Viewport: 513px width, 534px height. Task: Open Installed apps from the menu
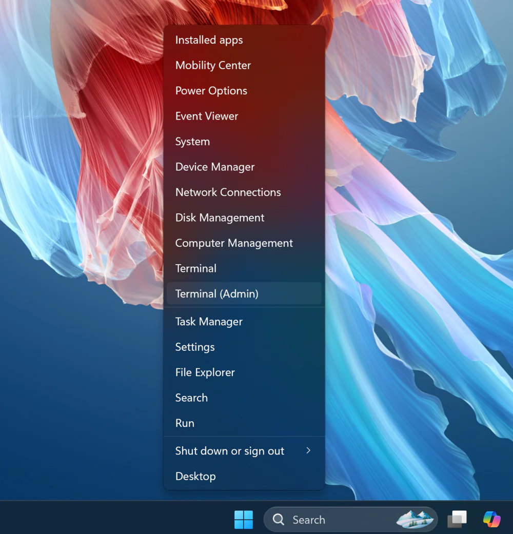tap(244, 40)
